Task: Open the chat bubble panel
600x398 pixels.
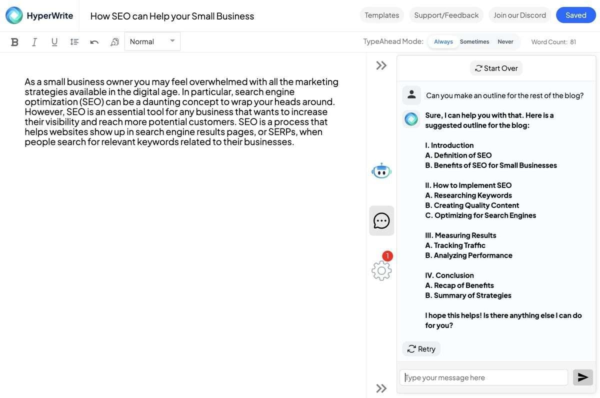Action: pos(381,220)
